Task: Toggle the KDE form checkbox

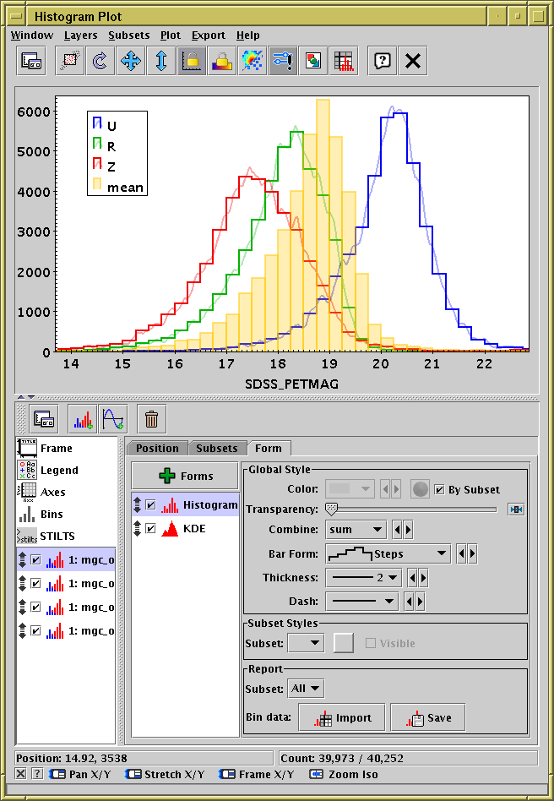Action: pyautogui.click(x=150, y=528)
